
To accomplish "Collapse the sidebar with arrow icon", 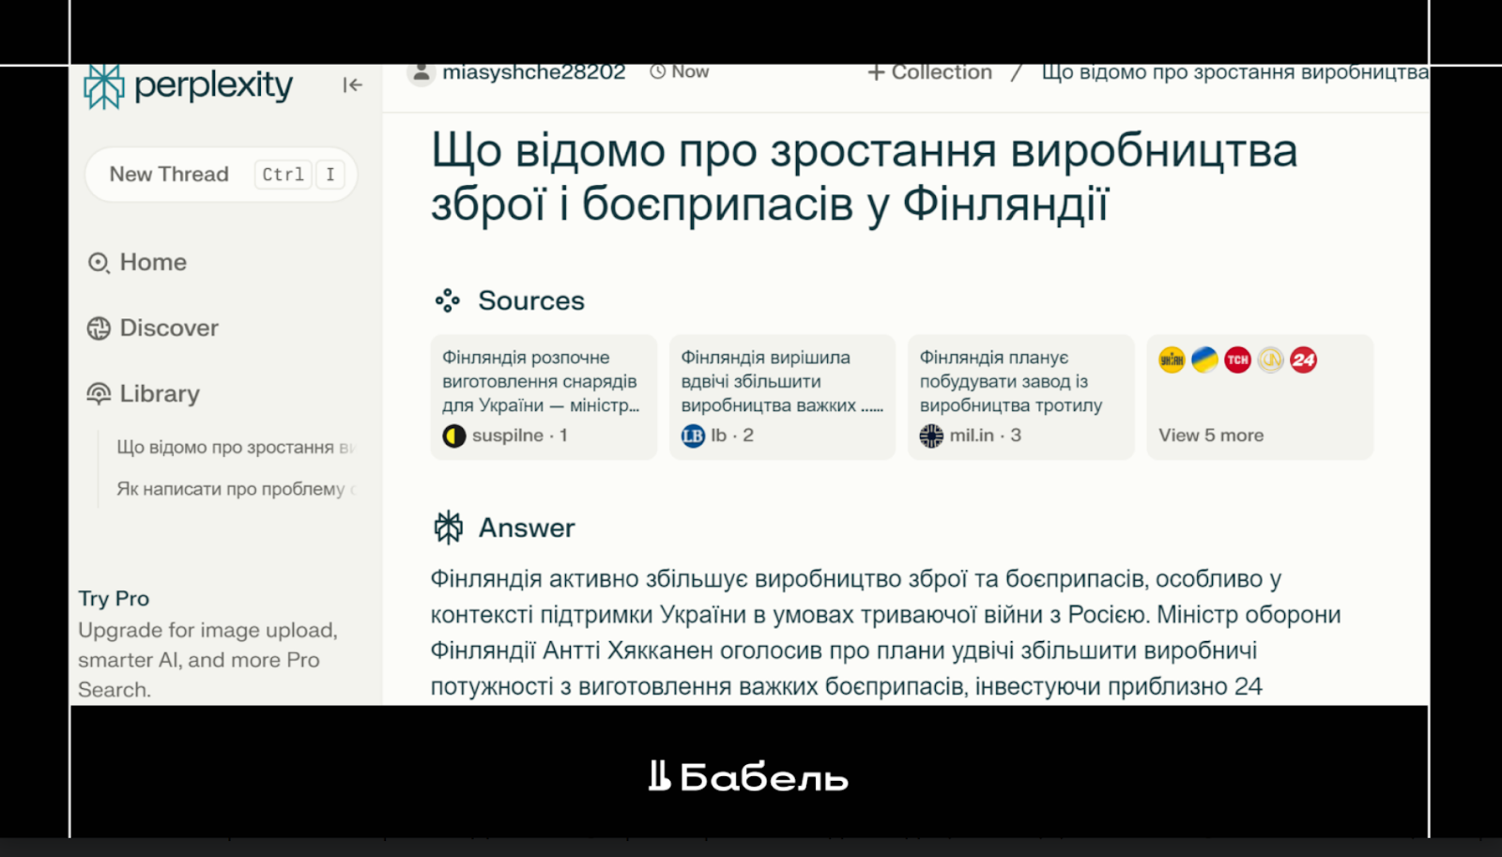I will tap(352, 85).
